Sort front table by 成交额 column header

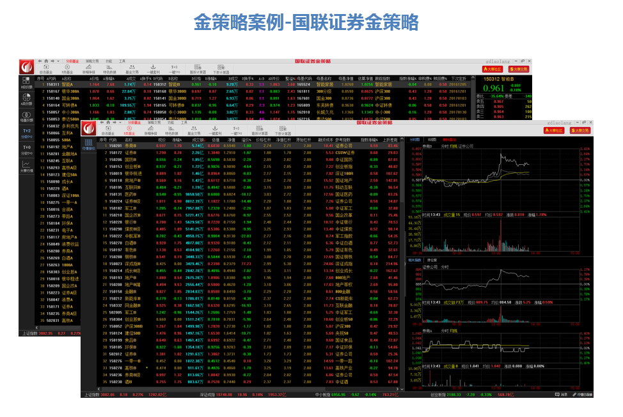(x=198, y=140)
